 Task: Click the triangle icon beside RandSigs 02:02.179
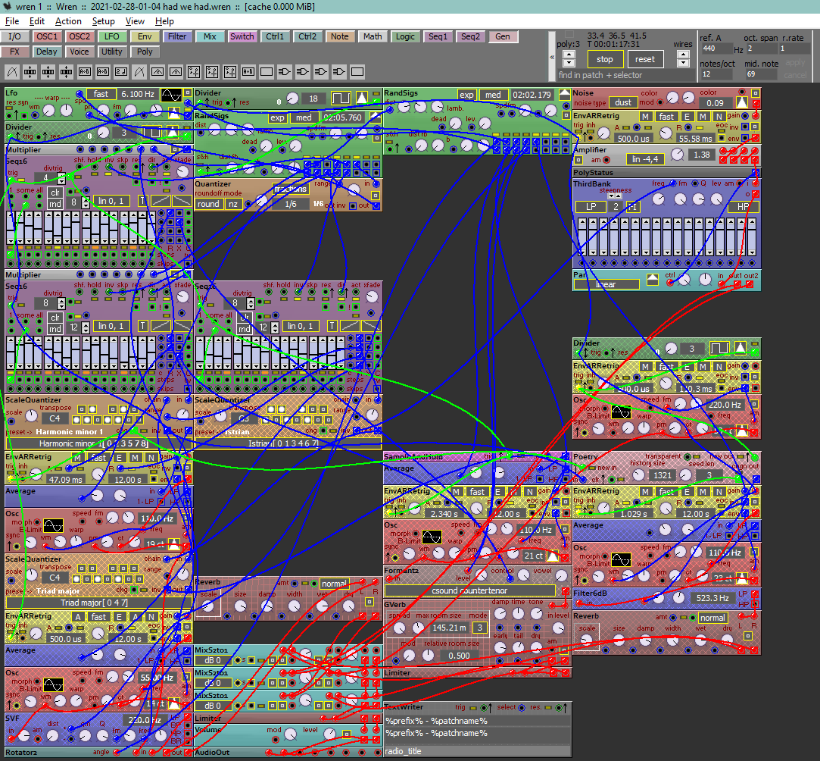click(x=564, y=95)
